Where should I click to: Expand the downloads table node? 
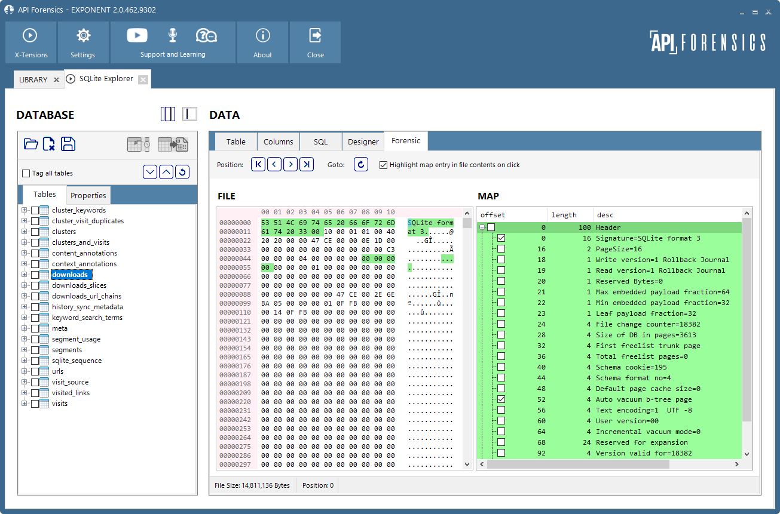(25, 275)
